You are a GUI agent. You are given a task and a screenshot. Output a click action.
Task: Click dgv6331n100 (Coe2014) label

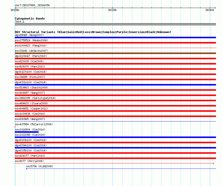31,82
